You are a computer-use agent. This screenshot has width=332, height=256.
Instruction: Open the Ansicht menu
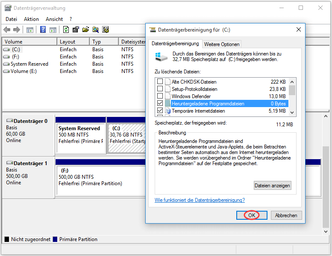click(54, 19)
